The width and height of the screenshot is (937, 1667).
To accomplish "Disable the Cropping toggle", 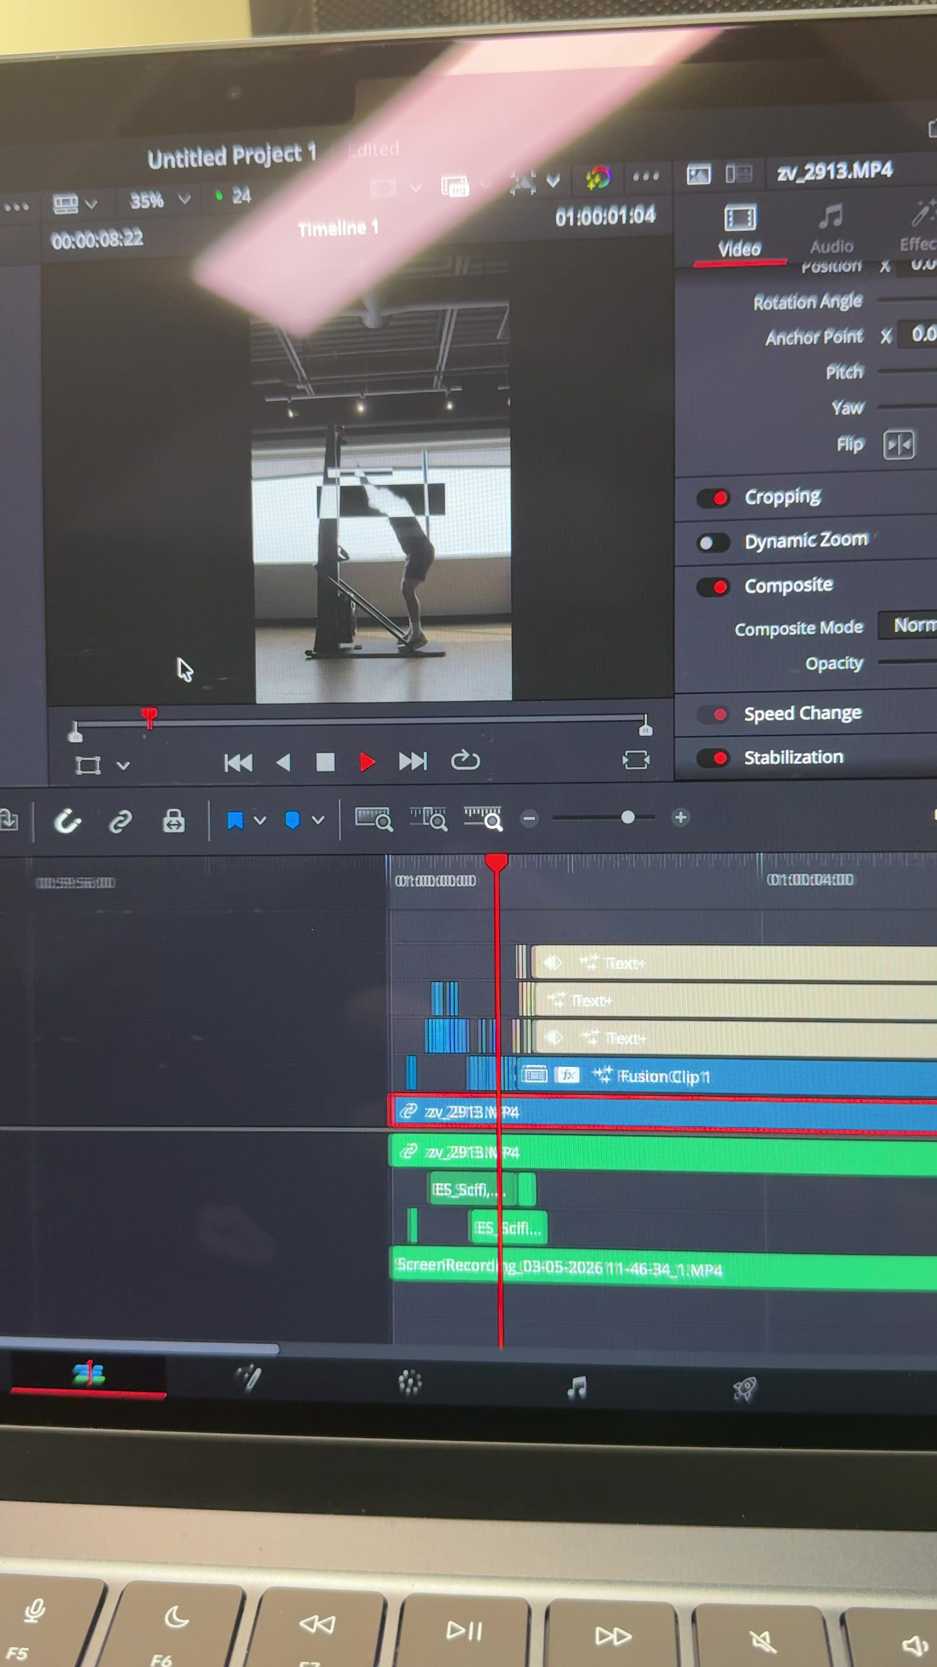I will click(x=713, y=497).
